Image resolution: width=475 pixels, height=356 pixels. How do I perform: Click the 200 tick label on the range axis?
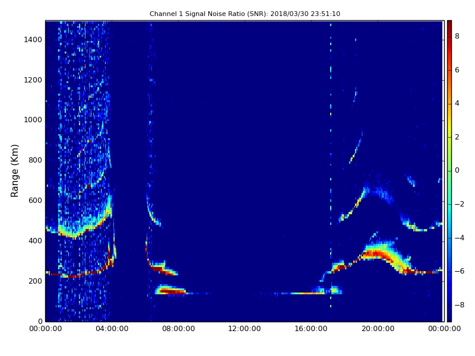(x=35, y=281)
